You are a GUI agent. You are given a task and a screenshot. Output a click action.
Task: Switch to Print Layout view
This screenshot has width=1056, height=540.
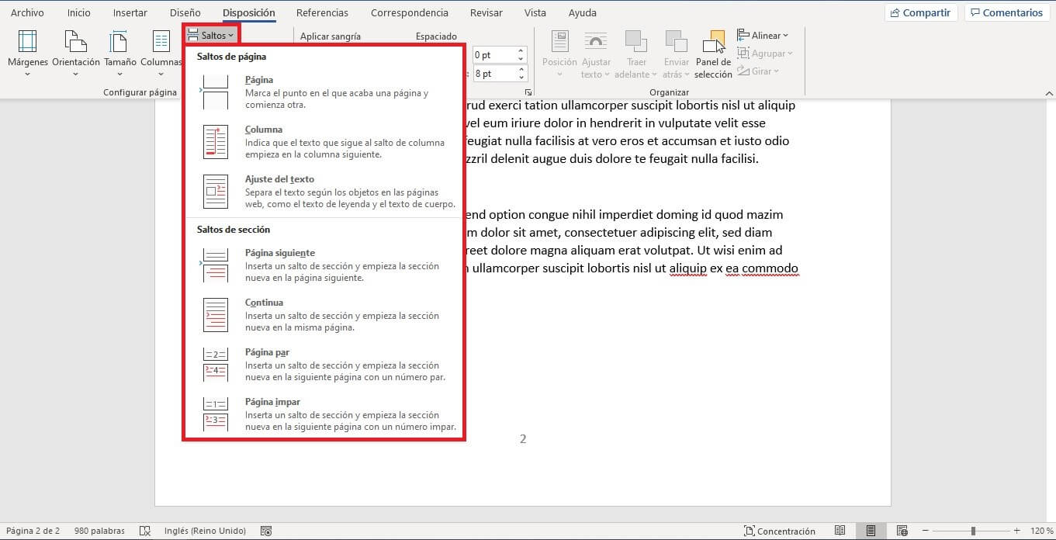coord(871,531)
